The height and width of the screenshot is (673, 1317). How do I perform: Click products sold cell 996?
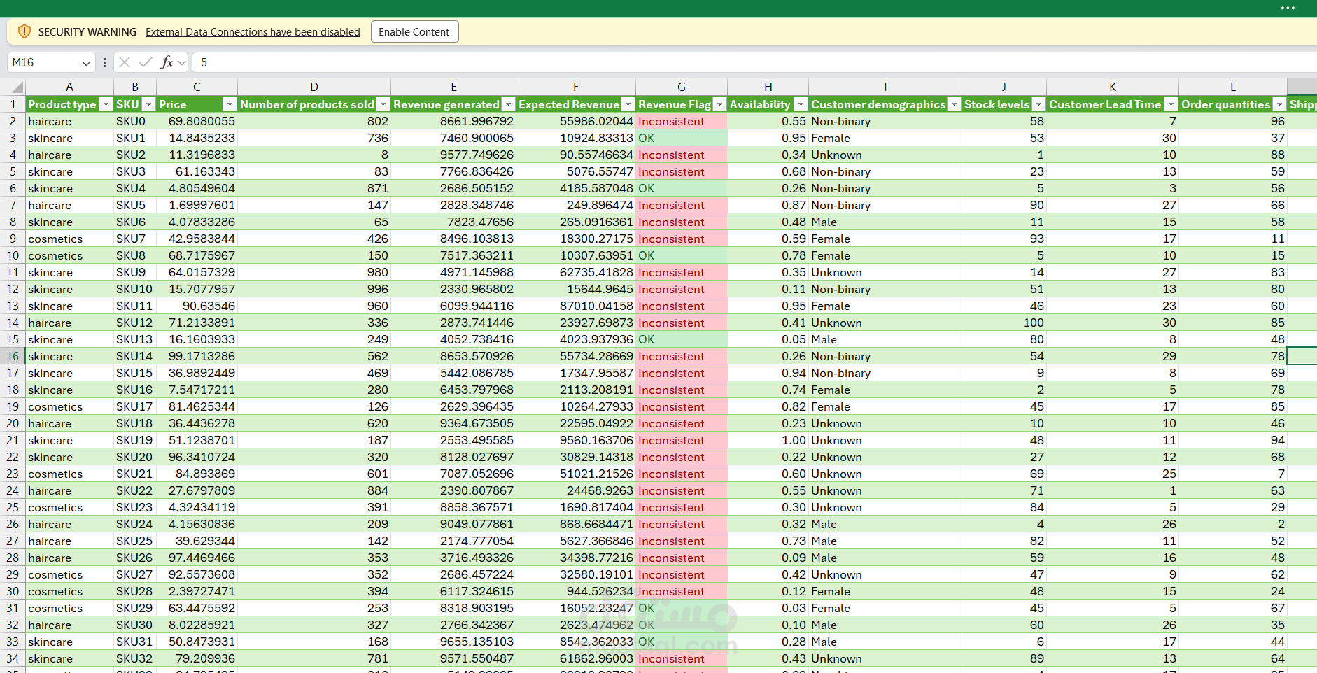tap(314, 289)
